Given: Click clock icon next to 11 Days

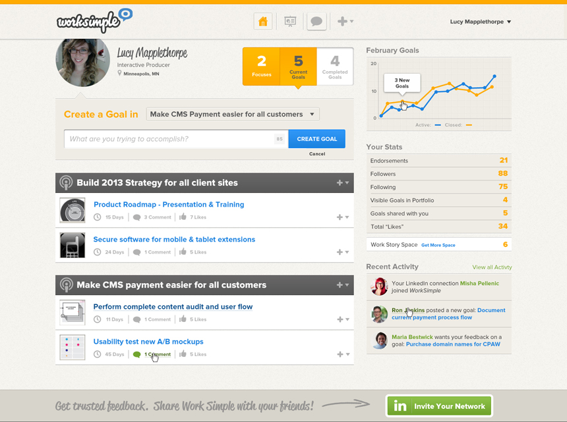Looking at the screenshot, I should (x=98, y=319).
